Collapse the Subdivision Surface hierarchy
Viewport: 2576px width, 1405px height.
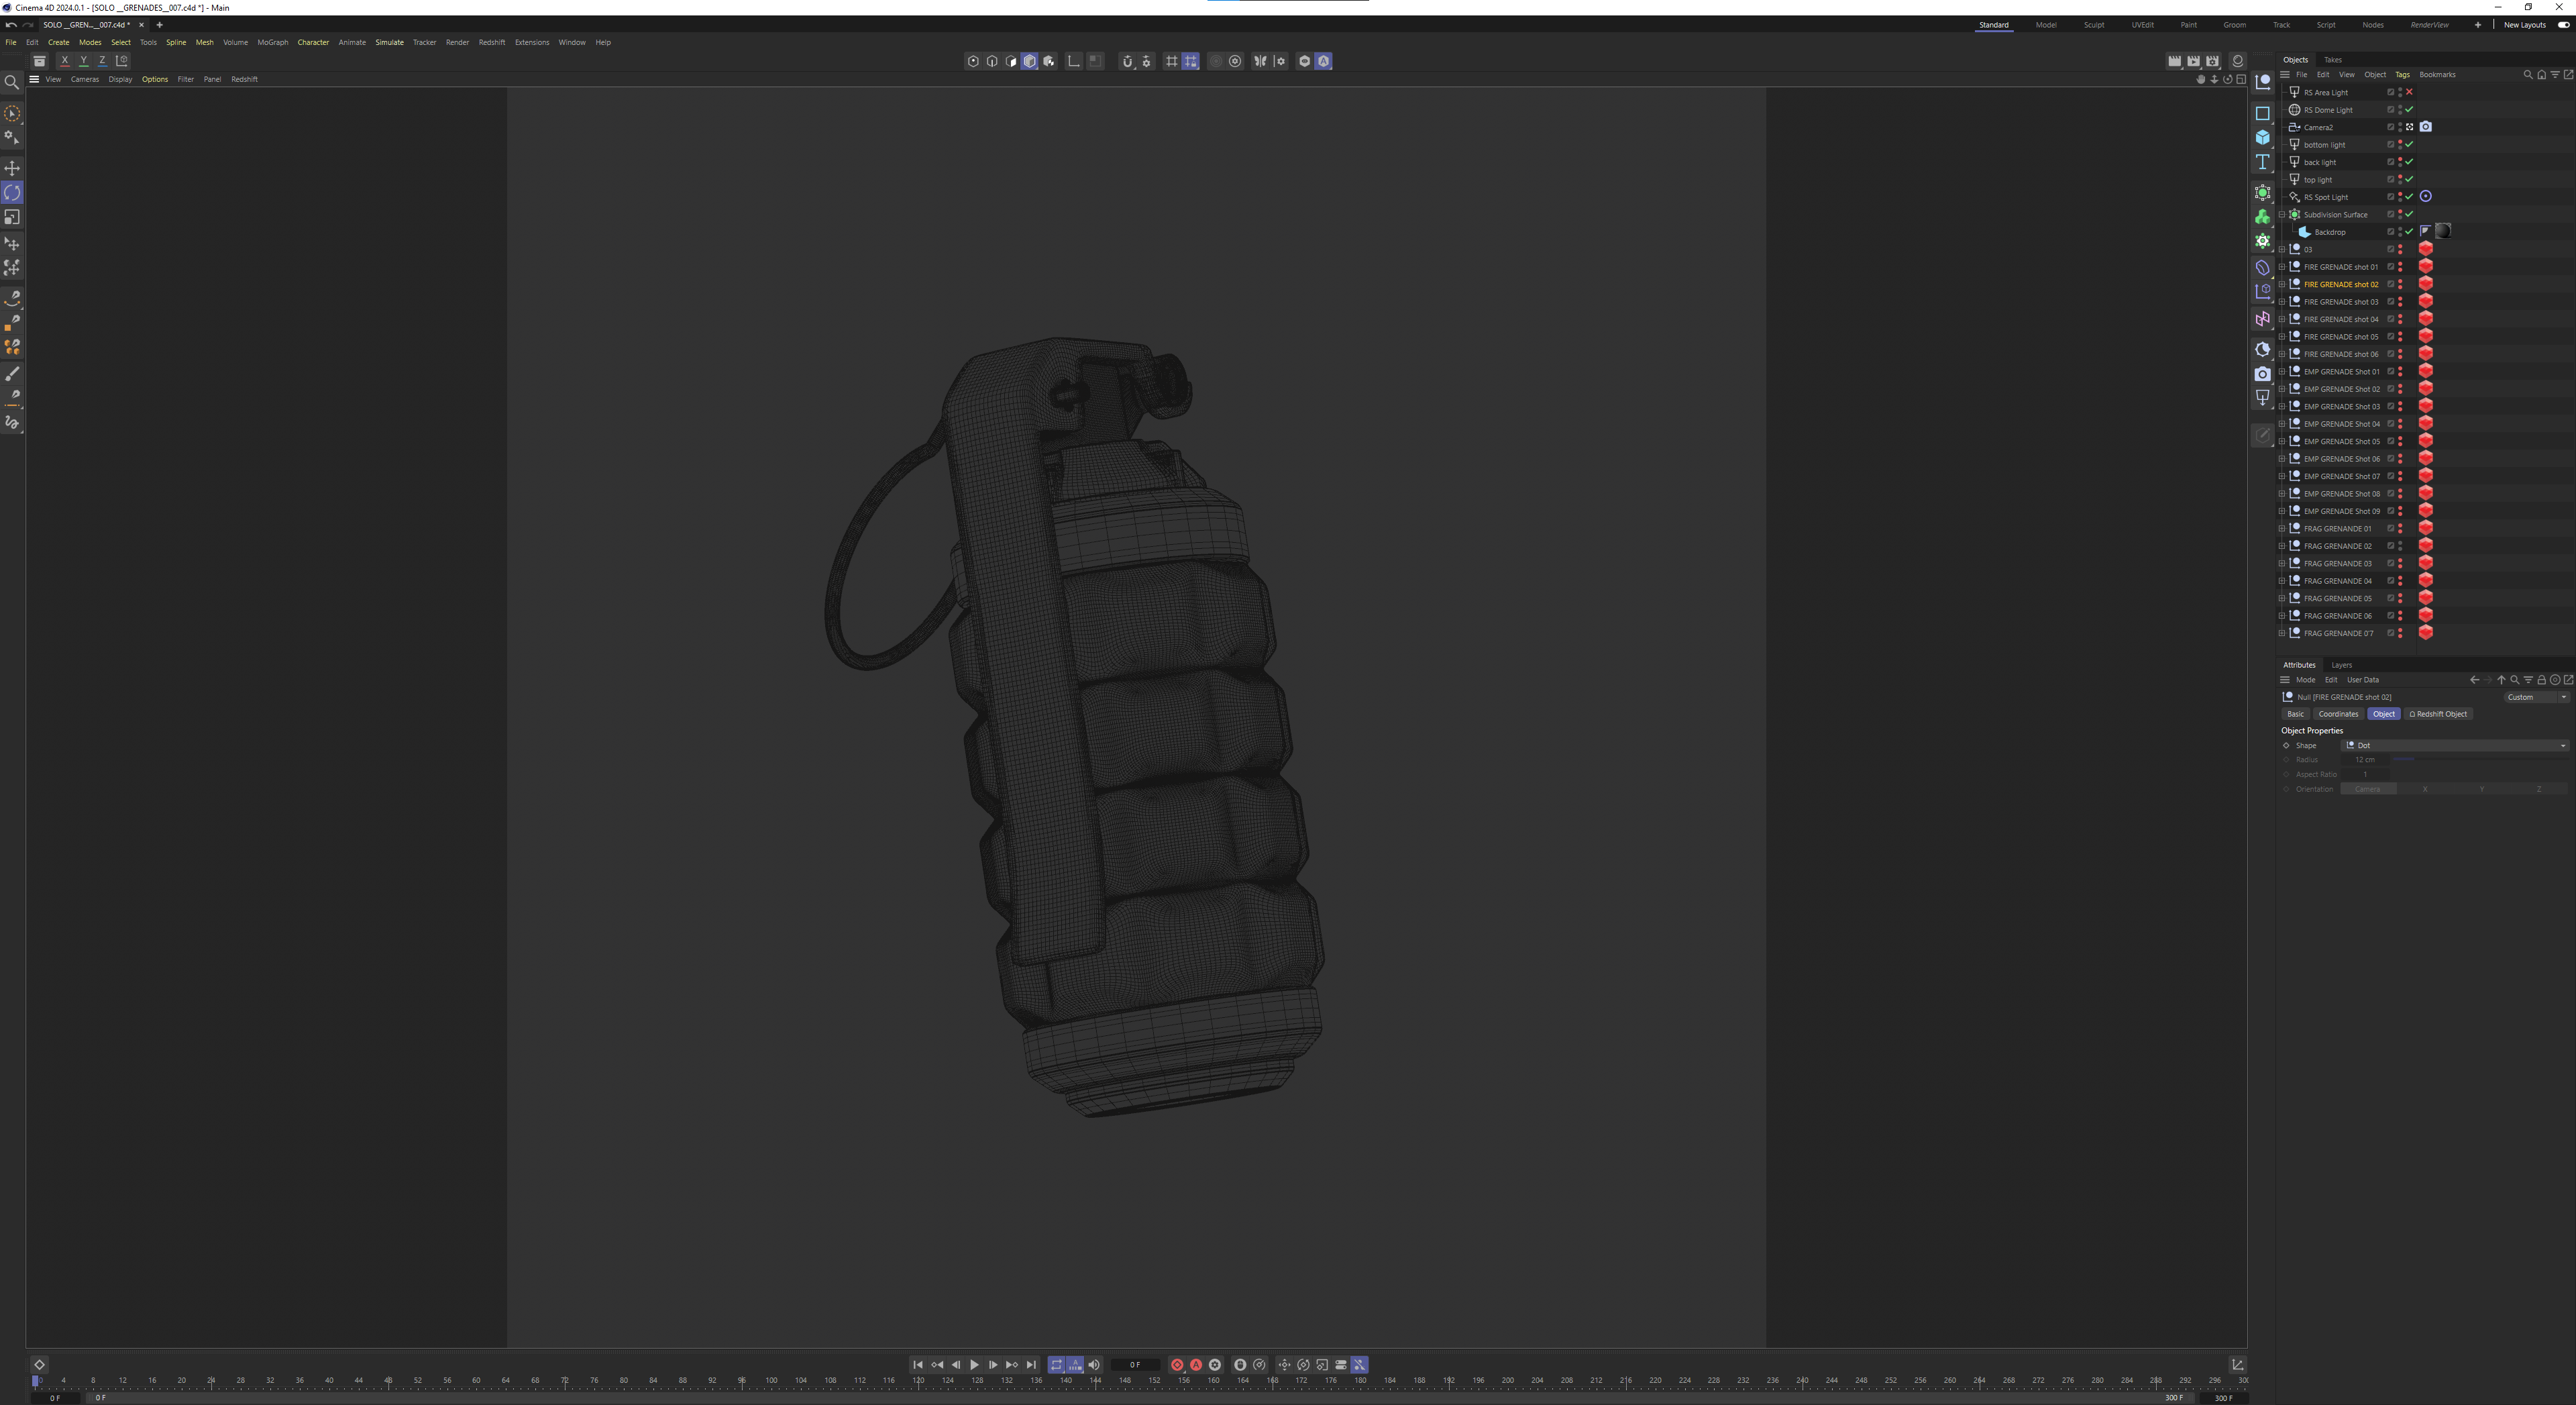click(2282, 214)
